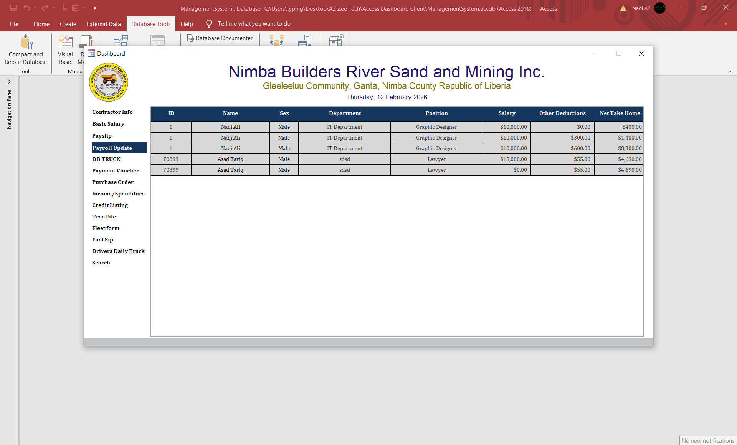Select Payroll Update in the sidebar

(119, 148)
